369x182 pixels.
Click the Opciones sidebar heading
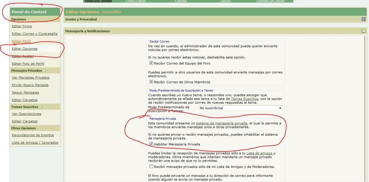18,19
